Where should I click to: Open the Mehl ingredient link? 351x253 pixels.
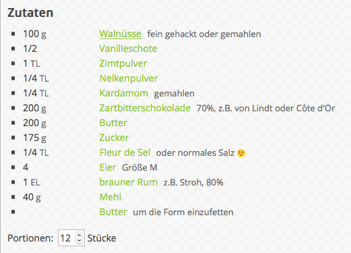(x=110, y=197)
